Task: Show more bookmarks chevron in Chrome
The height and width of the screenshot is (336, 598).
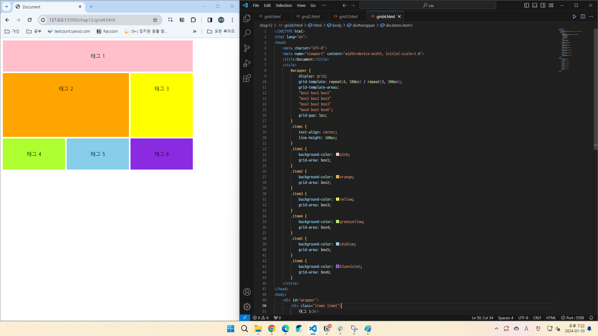Action: click(195, 31)
